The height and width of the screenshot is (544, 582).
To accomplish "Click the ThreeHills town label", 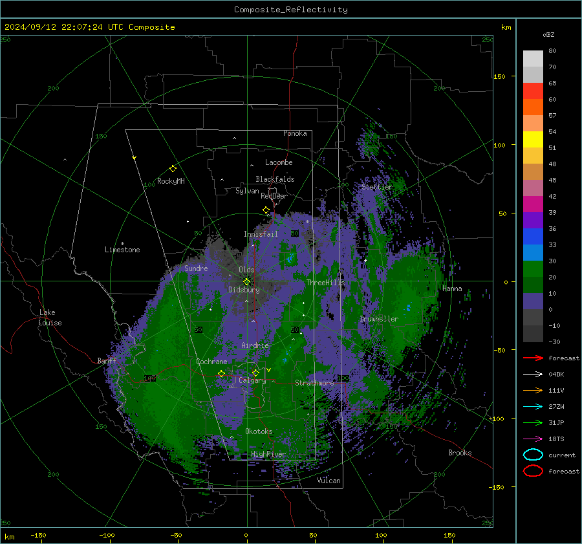I will click(325, 283).
